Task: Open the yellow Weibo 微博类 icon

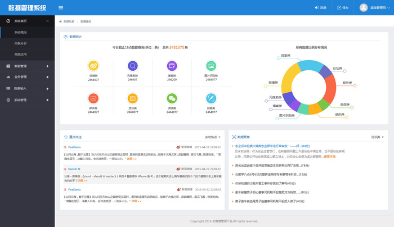Action: click(93, 66)
